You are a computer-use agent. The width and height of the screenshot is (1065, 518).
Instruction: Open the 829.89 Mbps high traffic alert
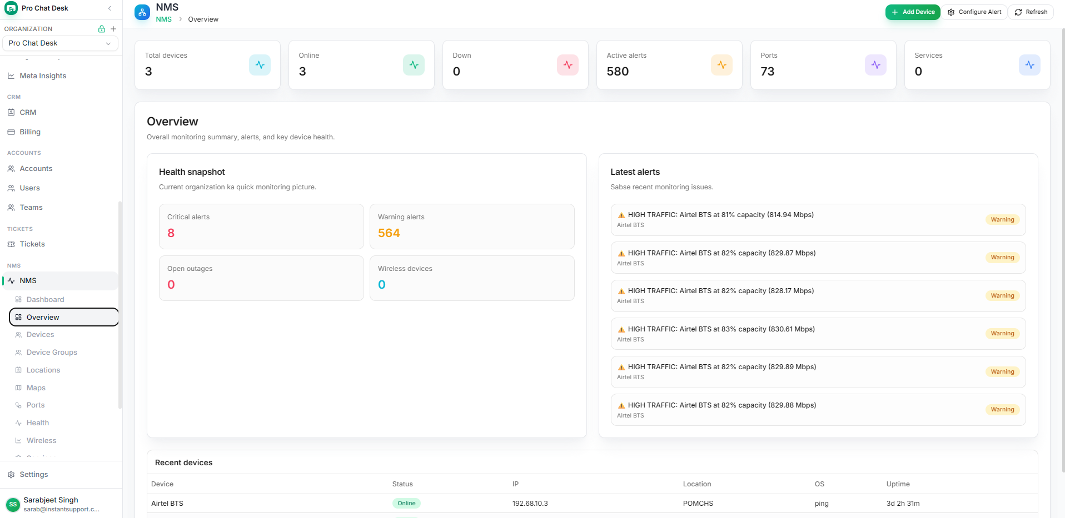(818, 372)
